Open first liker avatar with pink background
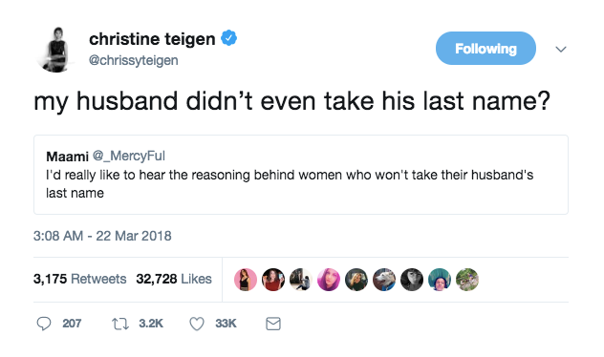The width and height of the screenshot is (604, 357). click(x=246, y=280)
